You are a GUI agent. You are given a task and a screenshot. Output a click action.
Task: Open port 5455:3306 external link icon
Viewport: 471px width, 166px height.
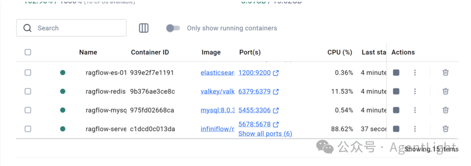coord(276,111)
